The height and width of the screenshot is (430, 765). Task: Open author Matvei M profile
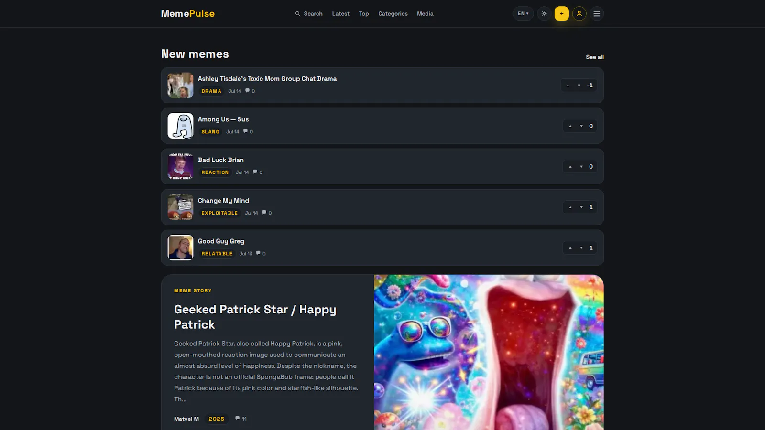(x=186, y=419)
